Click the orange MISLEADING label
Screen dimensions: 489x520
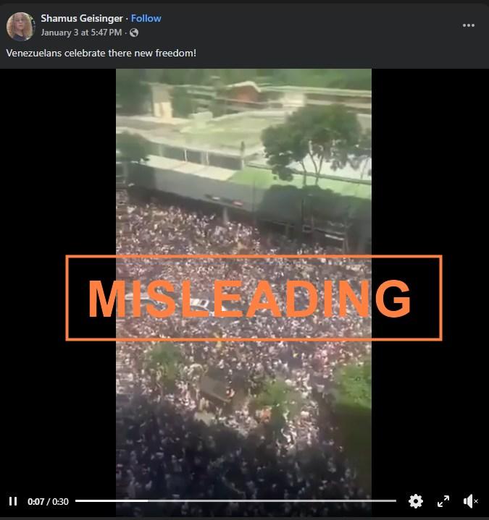point(254,298)
